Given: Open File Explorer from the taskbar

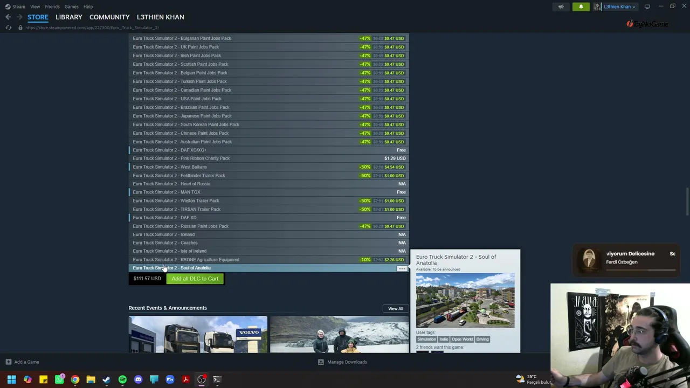Looking at the screenshot, I should [91, 379].
